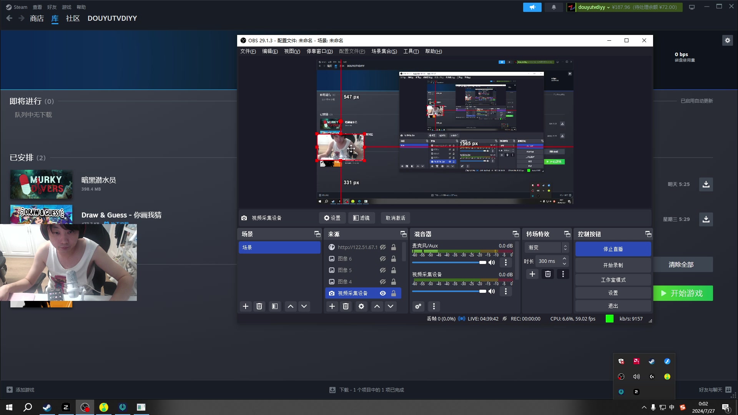This screenshot has width=738, height=415.
Task: Show the 图像 6 source
Action: point(383,259)
